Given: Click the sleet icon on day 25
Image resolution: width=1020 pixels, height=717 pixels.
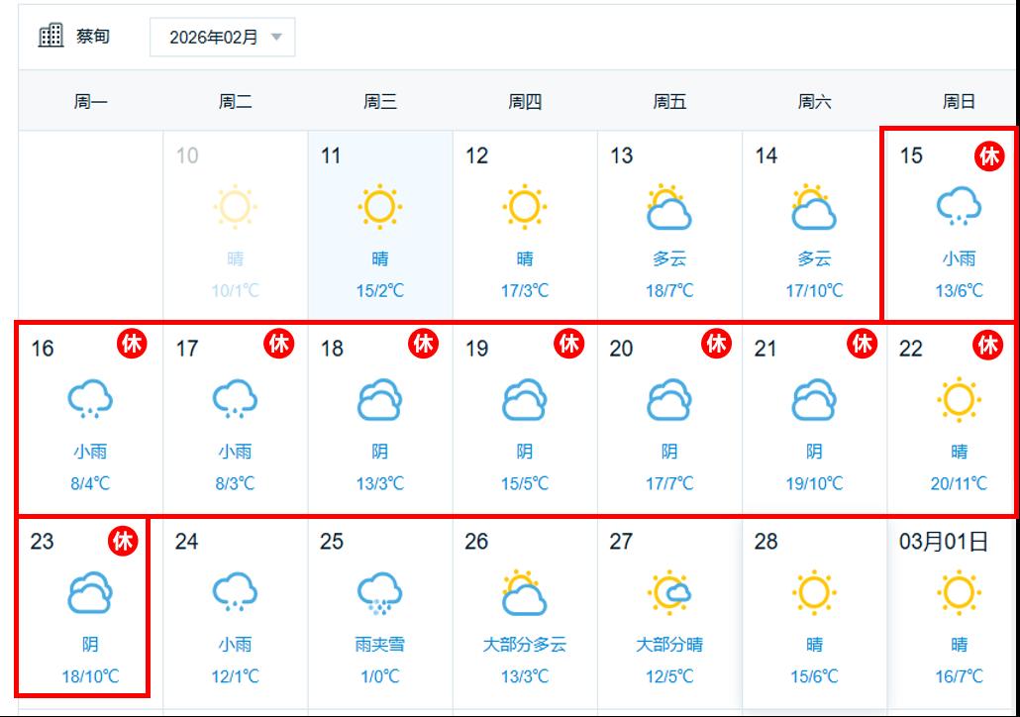Looking at the screenshot, I should tap(380, 593).
